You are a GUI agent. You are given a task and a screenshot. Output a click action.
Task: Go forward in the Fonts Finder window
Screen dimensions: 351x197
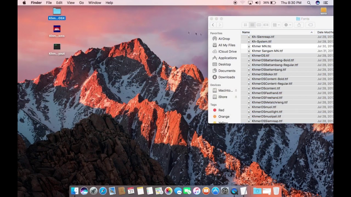220,25
